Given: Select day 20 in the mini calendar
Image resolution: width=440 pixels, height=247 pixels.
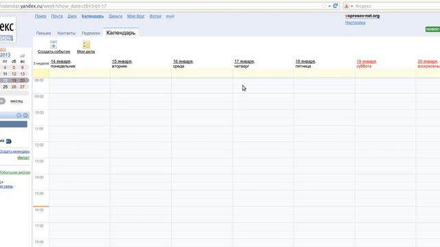Looking at the screenshot, I should coord(23,80).
